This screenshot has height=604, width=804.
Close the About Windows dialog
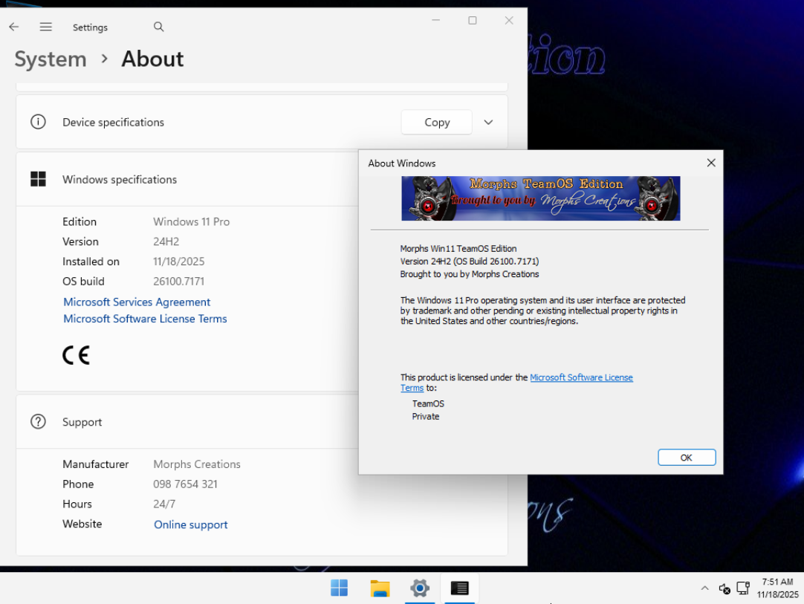tap(710, 163)
